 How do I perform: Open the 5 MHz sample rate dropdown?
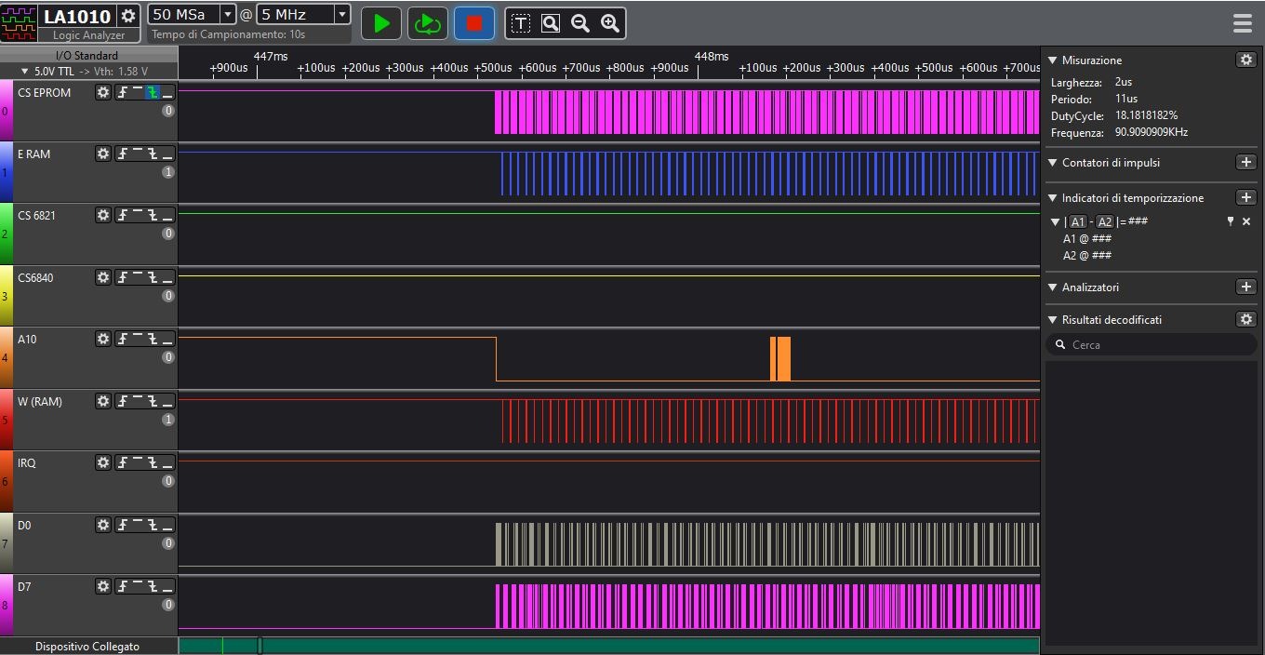[x=341, y=15]
